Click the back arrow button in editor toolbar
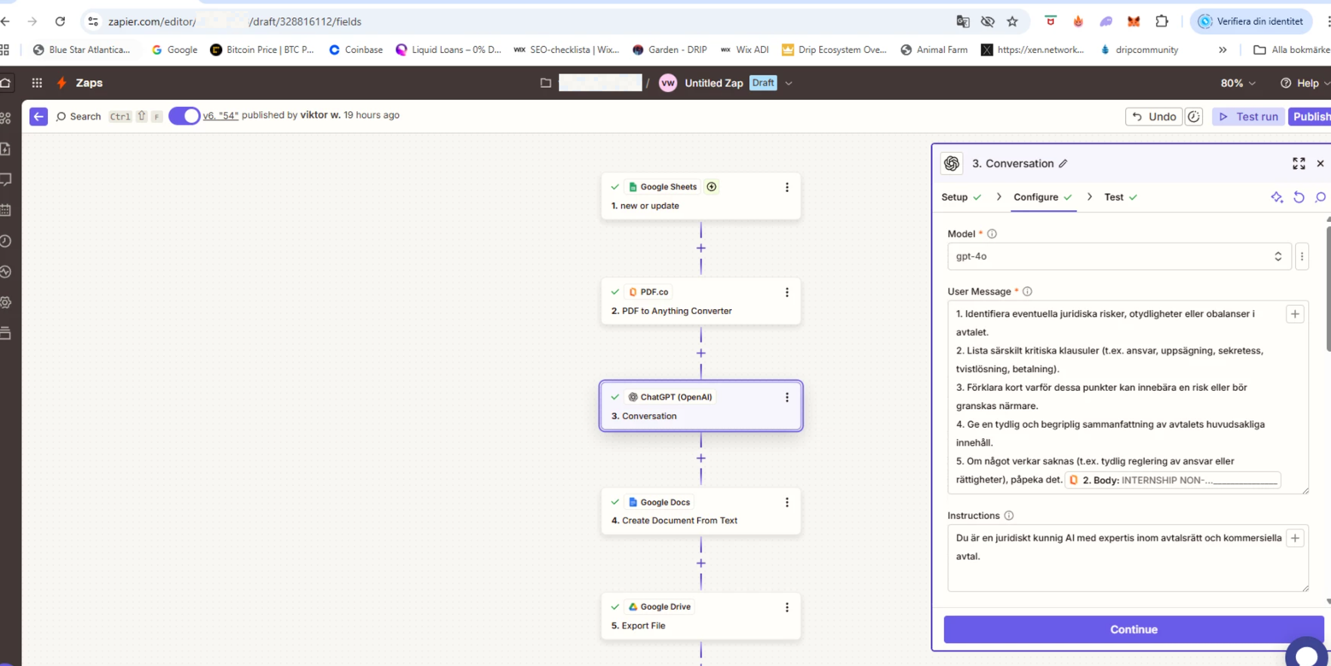Screen dimensions: 1331x666 (38, 116)
